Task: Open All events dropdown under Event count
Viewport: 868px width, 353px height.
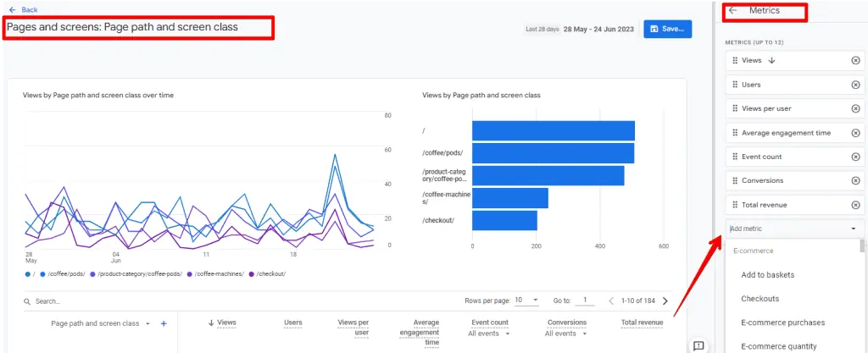Action: pos(489,334)
